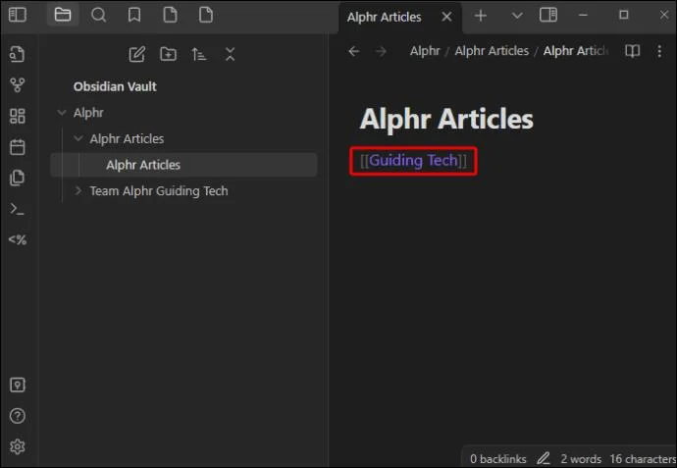This screenshot has width=677, height=468.
Task: Select the Alphr Articles folder row
Action: click(x=183, y=138)
